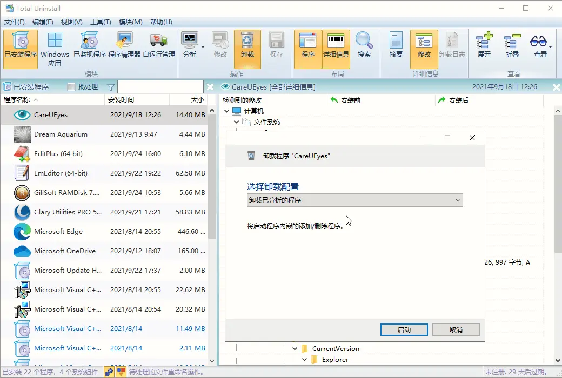
Task: Close the CareUEyes details panel
Action: click(x=556, y=87)
